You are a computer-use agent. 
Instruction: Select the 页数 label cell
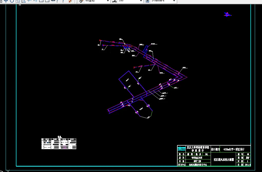click(x=240, y=161)
